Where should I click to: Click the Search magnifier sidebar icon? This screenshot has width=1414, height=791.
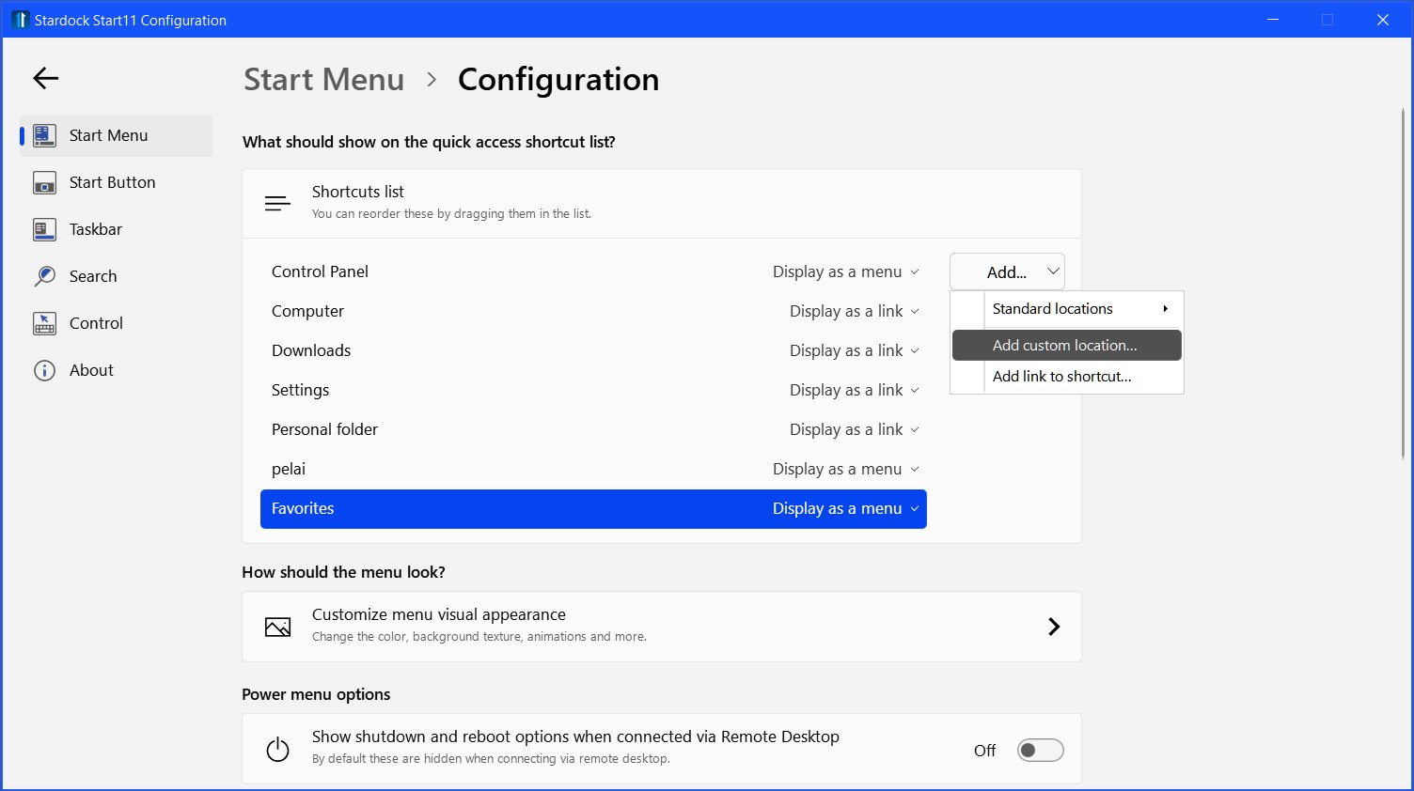[x=44, y=276]
